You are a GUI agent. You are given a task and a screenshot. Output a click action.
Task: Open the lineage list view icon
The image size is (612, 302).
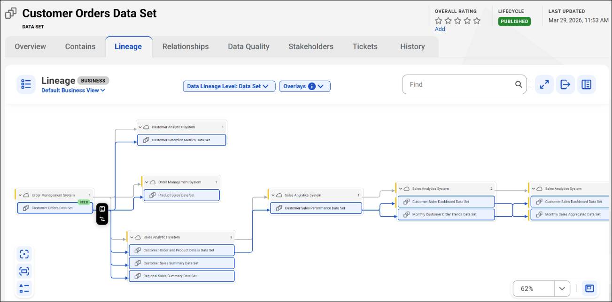26,84
